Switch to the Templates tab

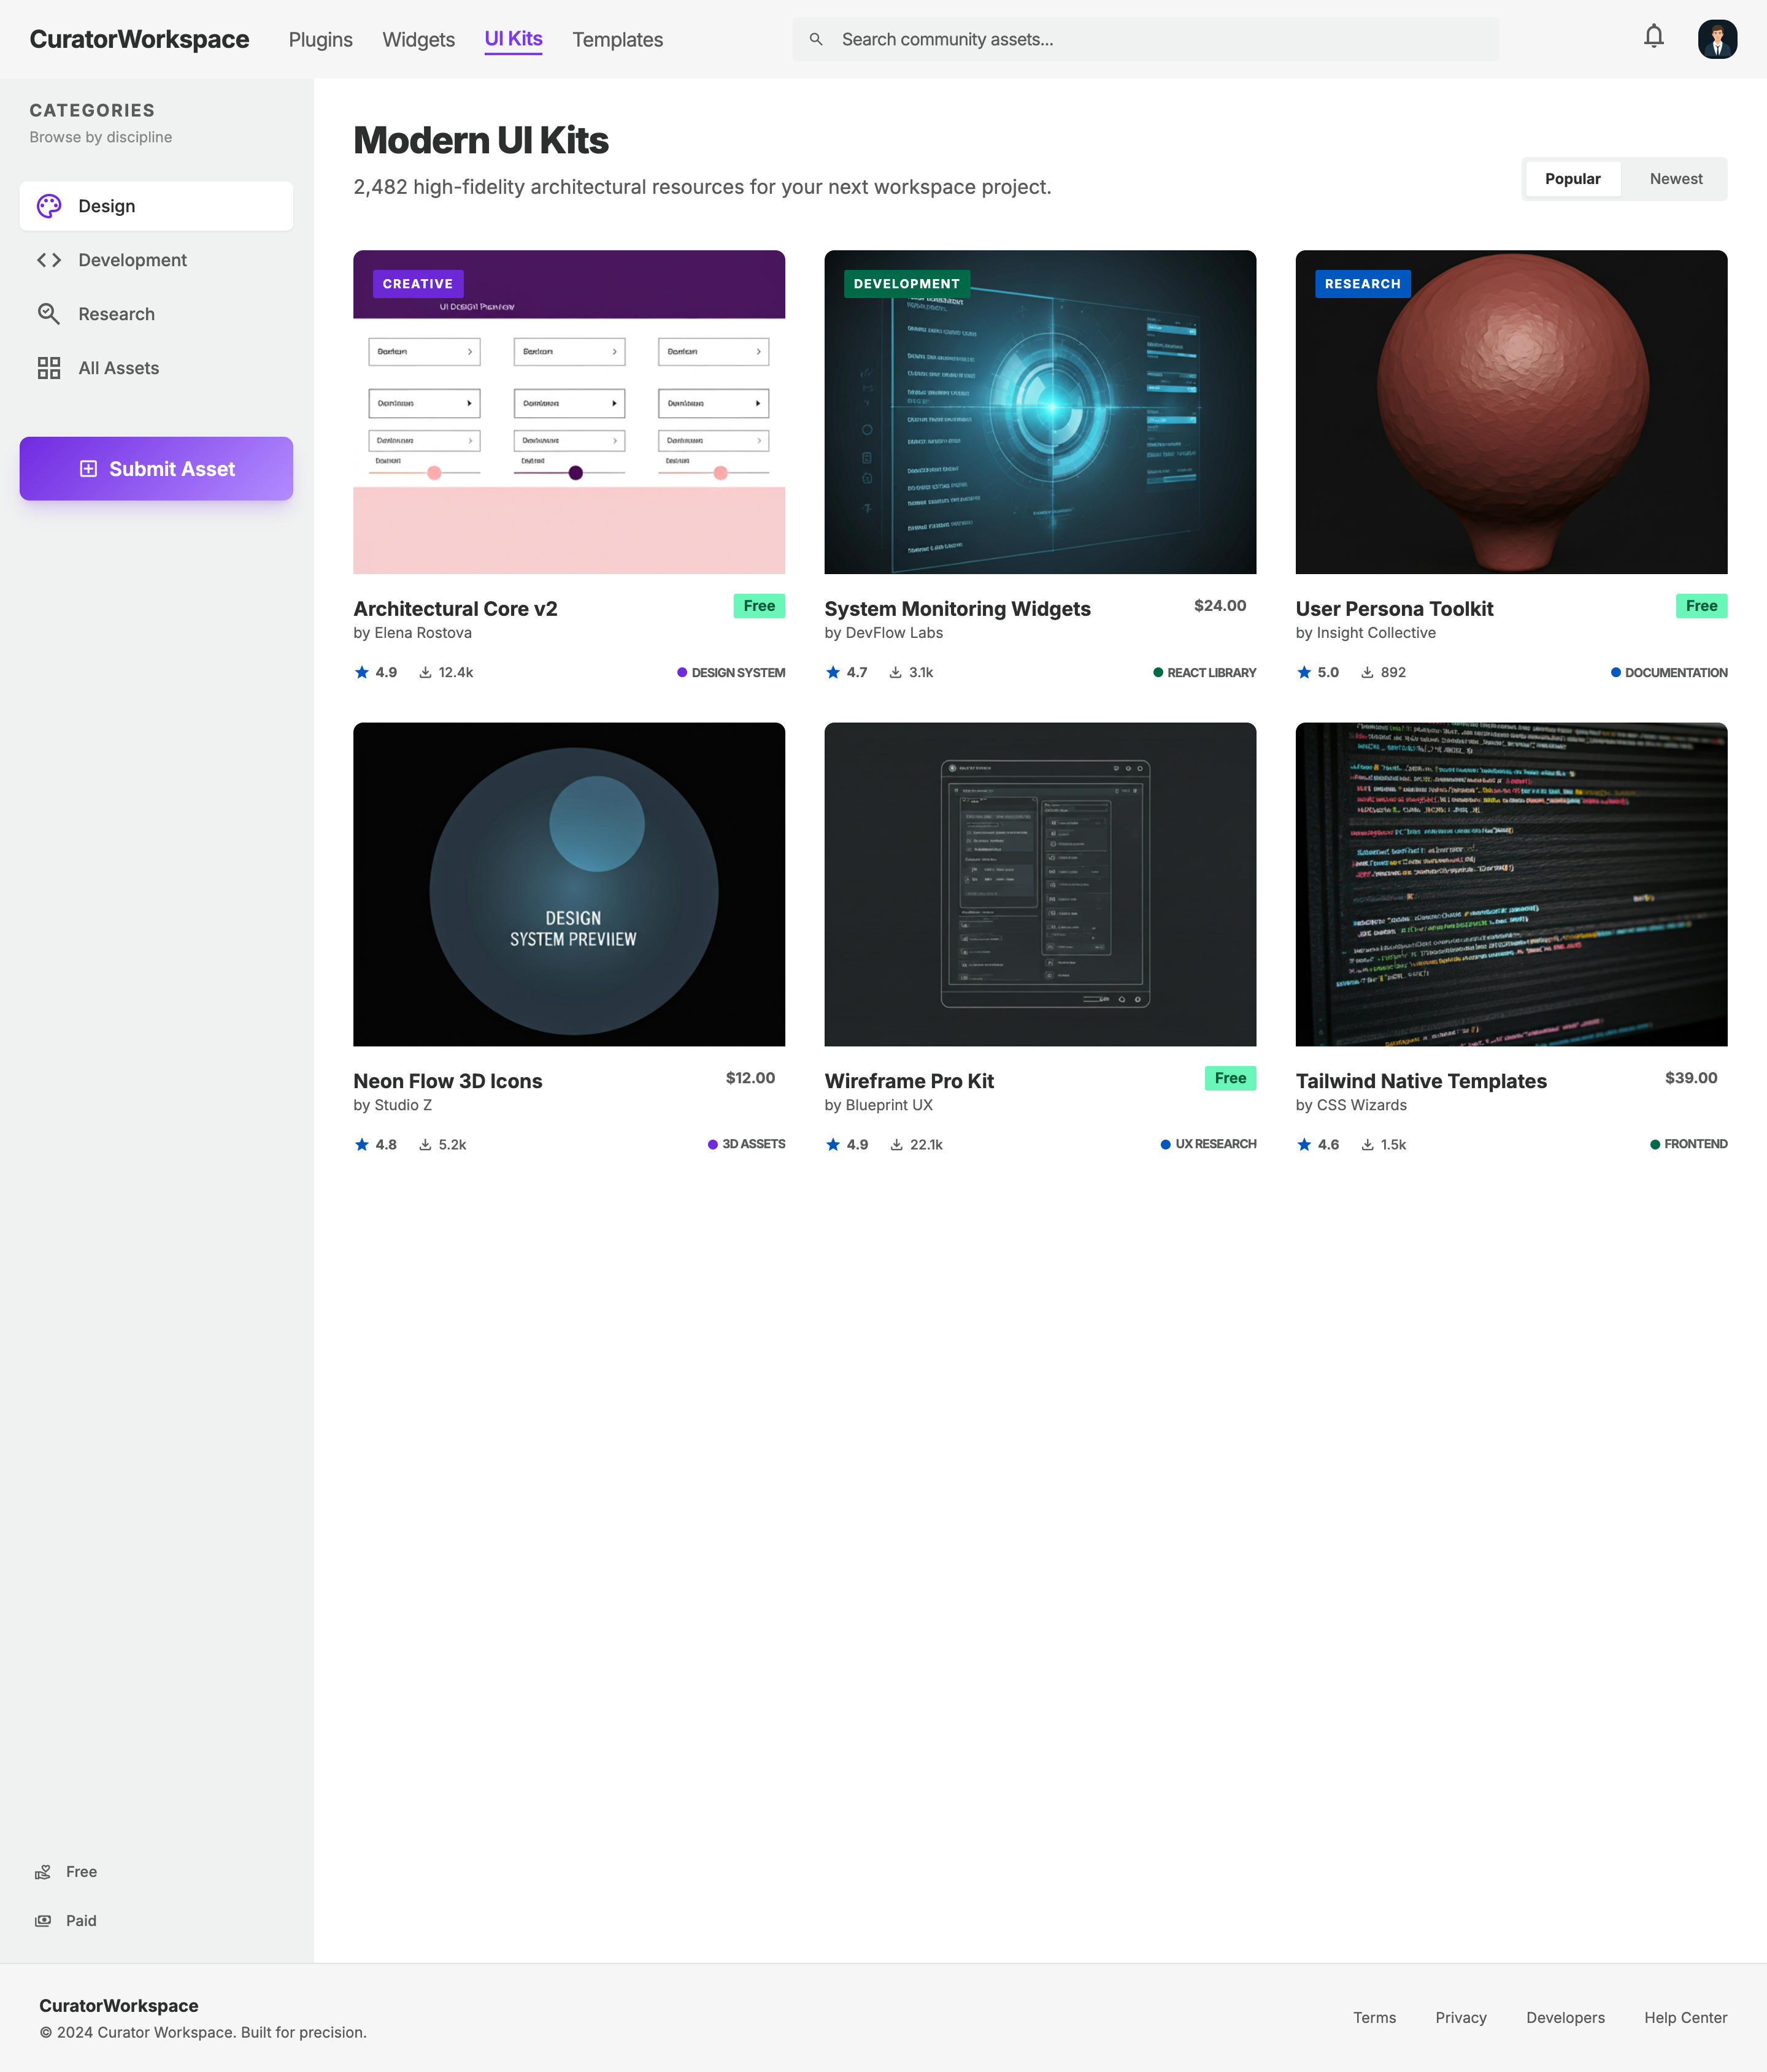(x=617, y=40)
